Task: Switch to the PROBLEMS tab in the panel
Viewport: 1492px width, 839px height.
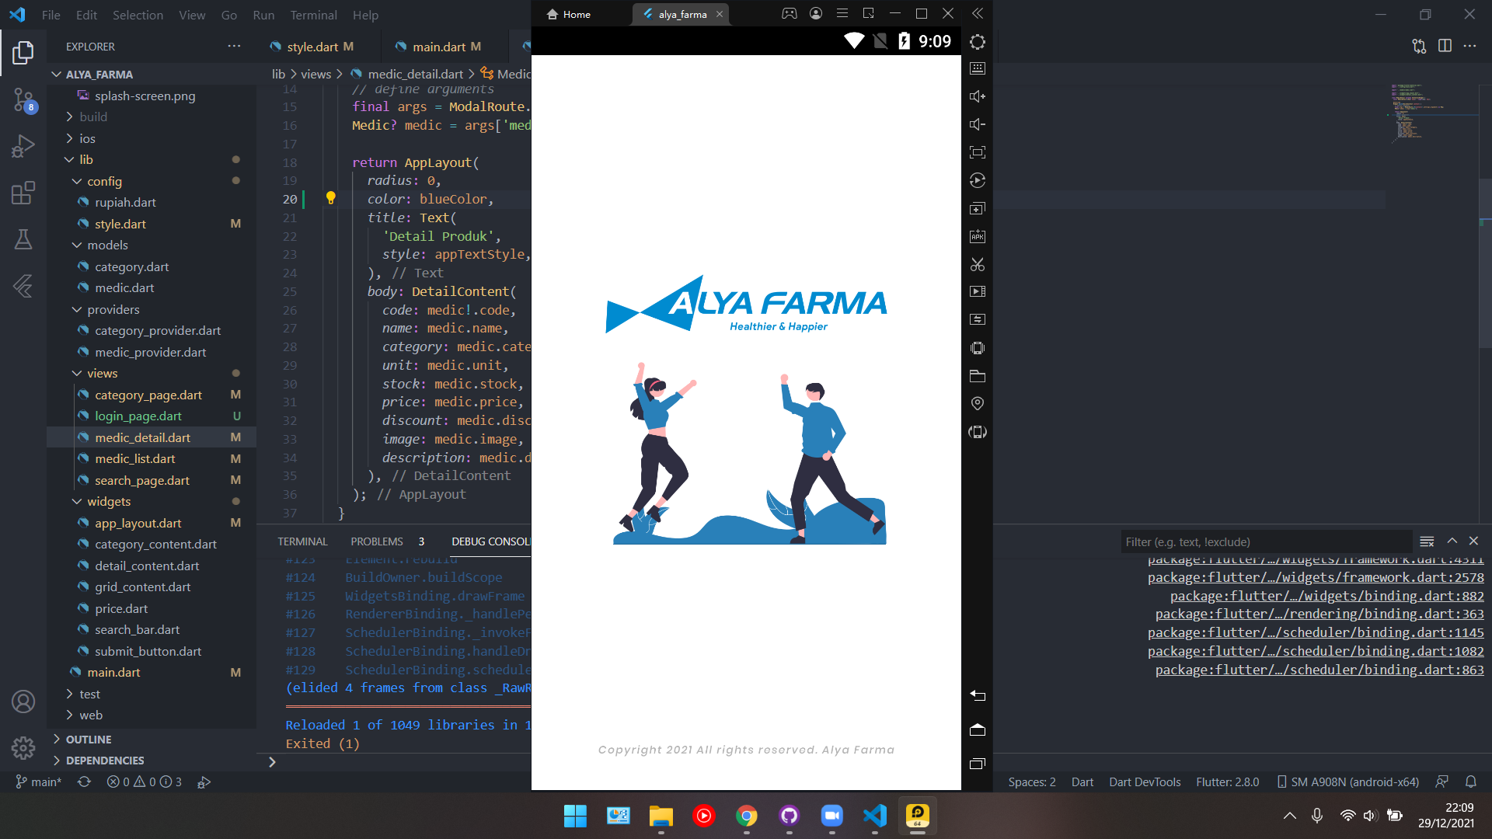Action: coord(377,541)
